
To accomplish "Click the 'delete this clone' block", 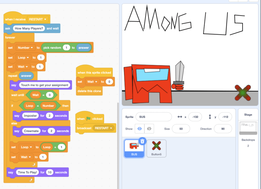I will [89, 91].
